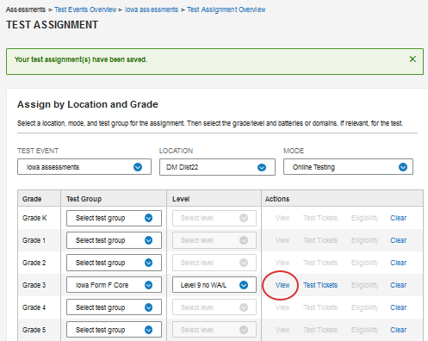Select test group for Grade 2
The image size is (428, 341).
[x=114, y=263]
